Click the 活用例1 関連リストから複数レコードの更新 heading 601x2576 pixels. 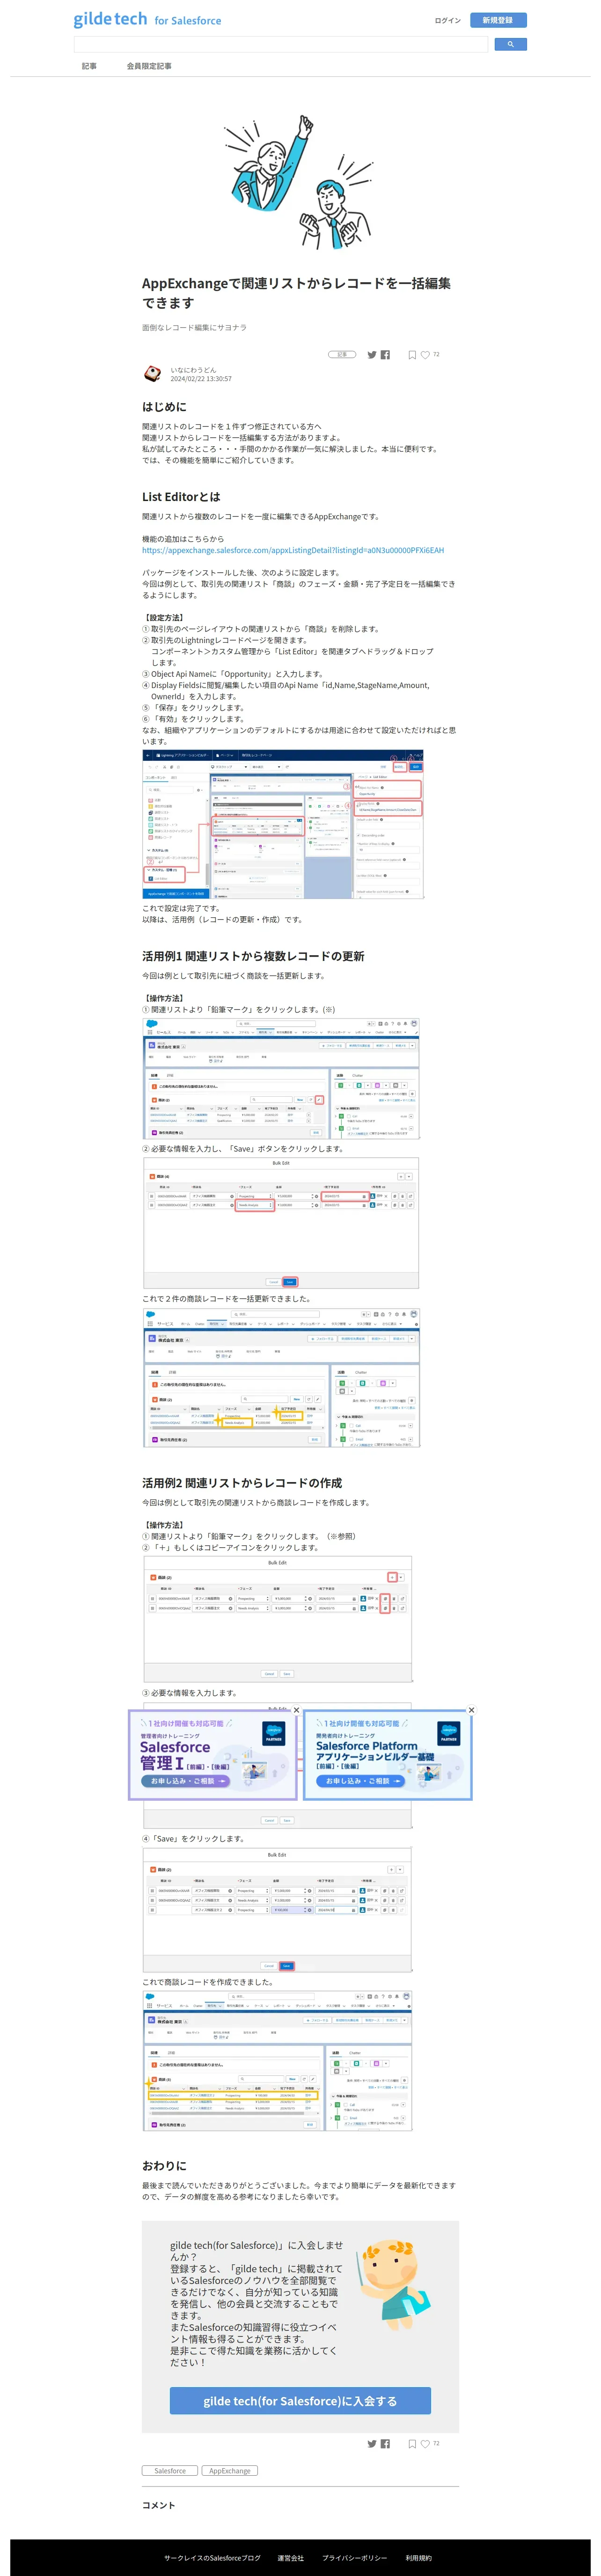[x=253, y=956]
